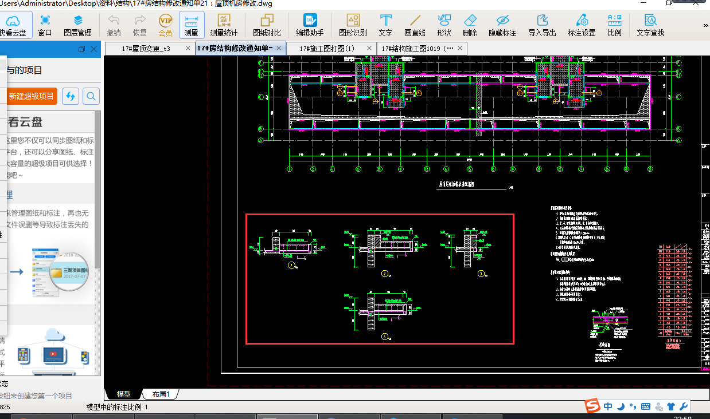Close the 17#施工图打图(1) tab
This screenshot has height=419, width=710.
point(369,49)
